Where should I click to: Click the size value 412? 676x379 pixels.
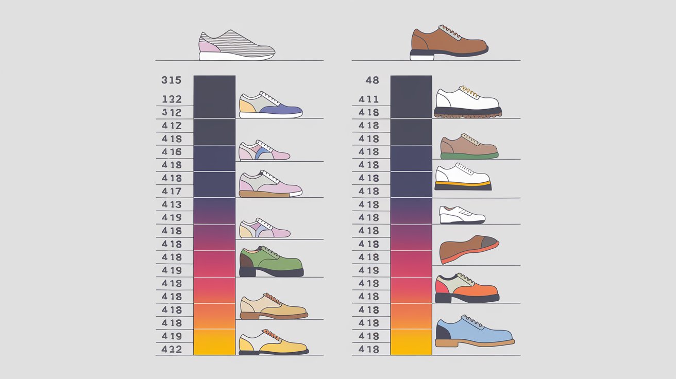click(x=172, y=126)
